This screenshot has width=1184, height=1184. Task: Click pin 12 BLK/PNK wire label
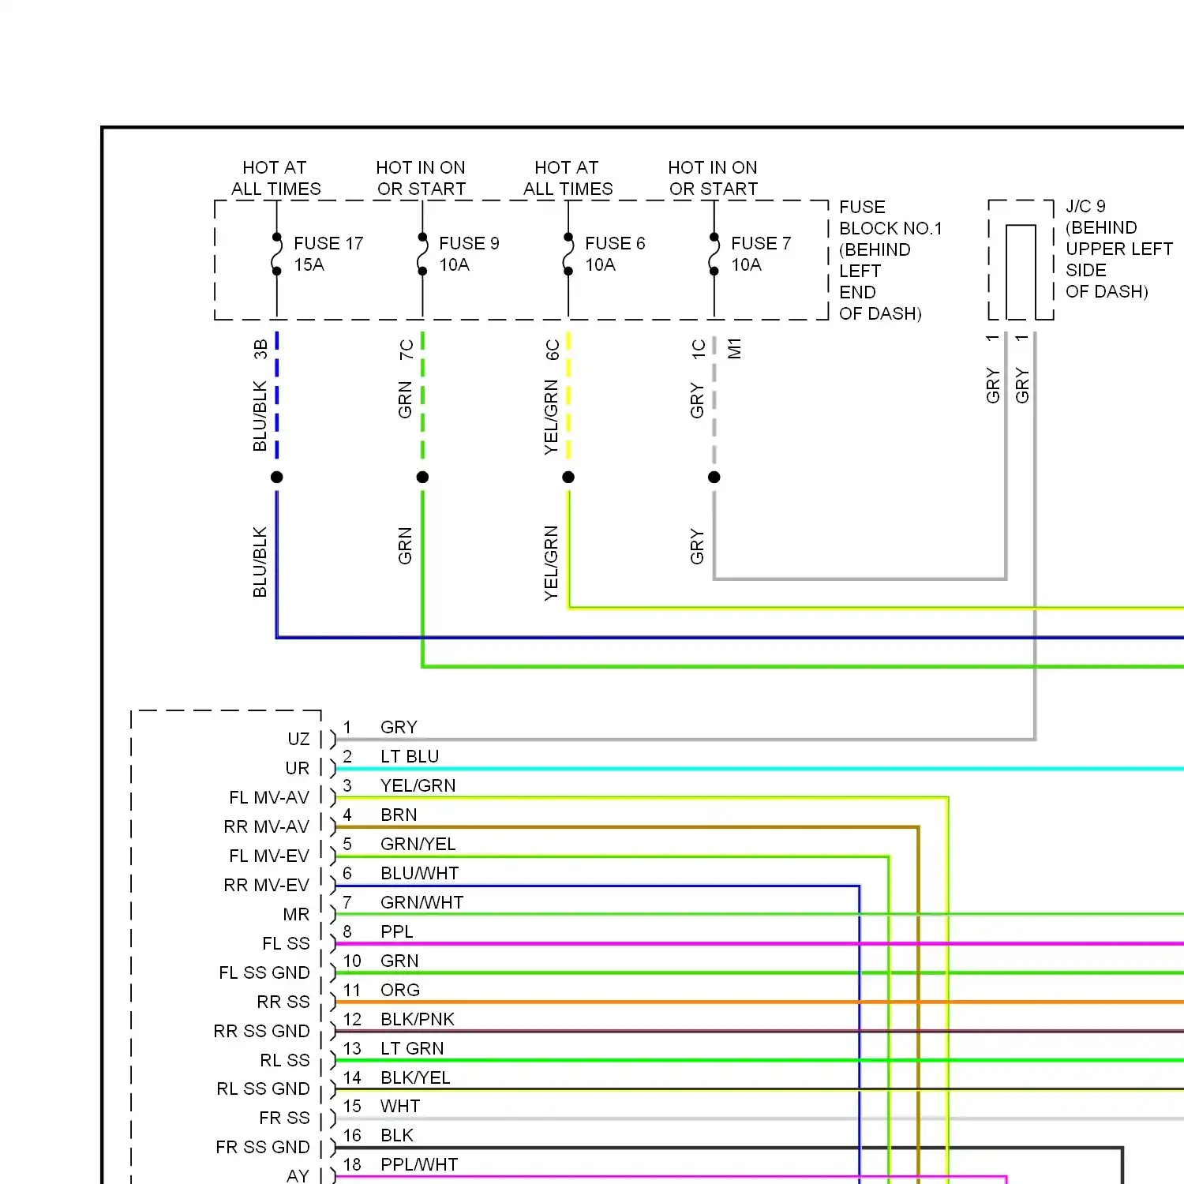418,1019
